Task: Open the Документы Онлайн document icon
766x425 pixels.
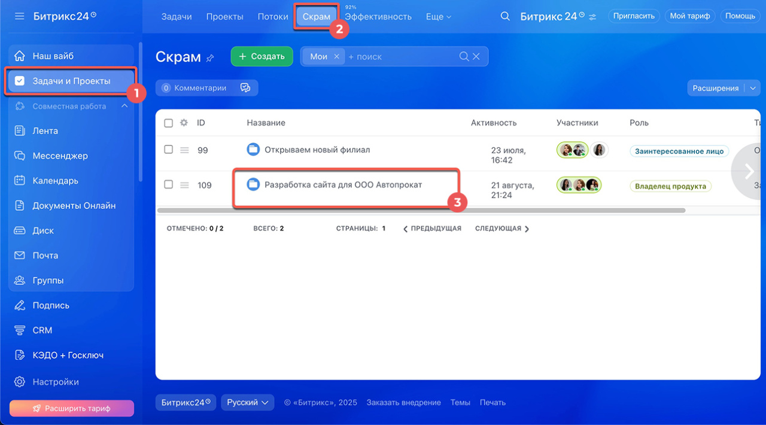Action: [x=20, y=206]
